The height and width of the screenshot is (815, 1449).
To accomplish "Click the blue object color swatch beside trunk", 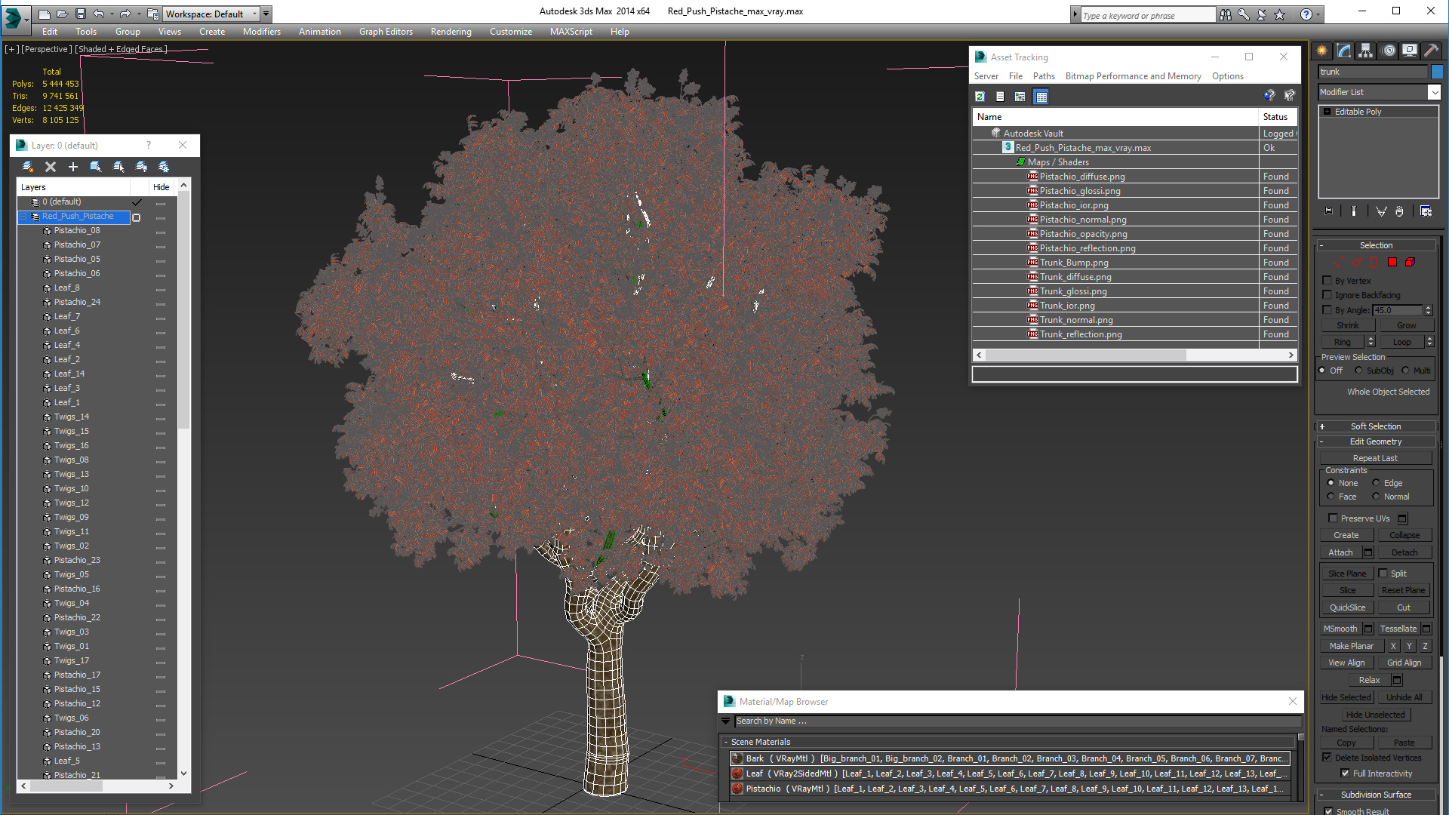I will (1437, 72).
